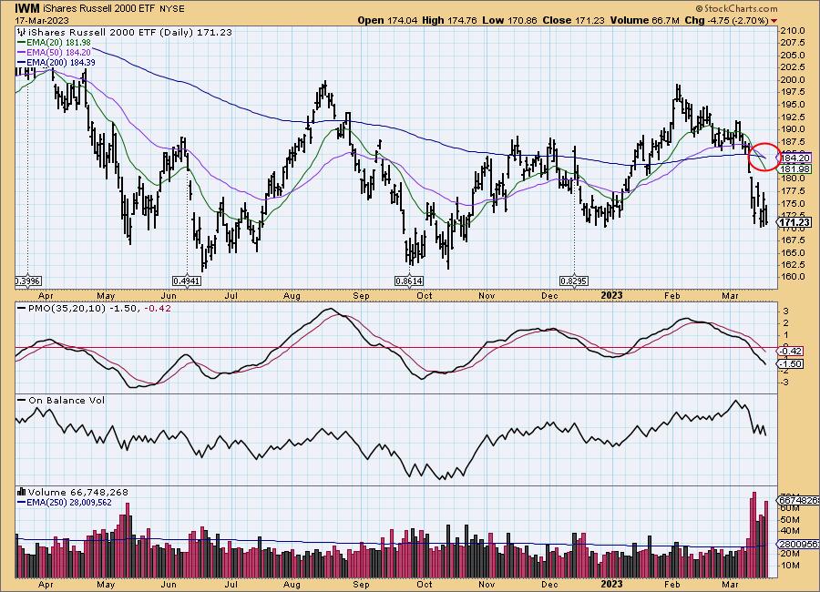Click the 200.0 price axis label

pyautogui.click(x=794, y=80)
